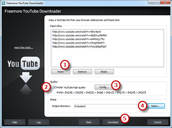Click the Remove button

click(x=82, y=72)
